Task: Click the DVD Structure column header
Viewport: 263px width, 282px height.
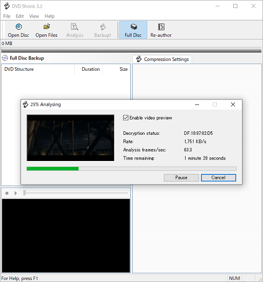Action: (38, 69)
